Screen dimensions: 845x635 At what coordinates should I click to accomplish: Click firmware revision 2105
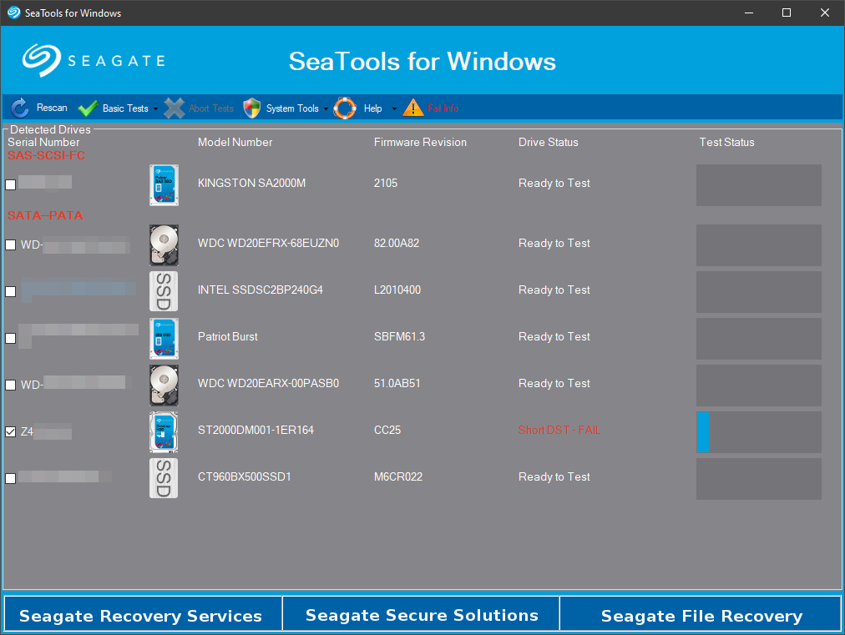click(x=386, y=183)
